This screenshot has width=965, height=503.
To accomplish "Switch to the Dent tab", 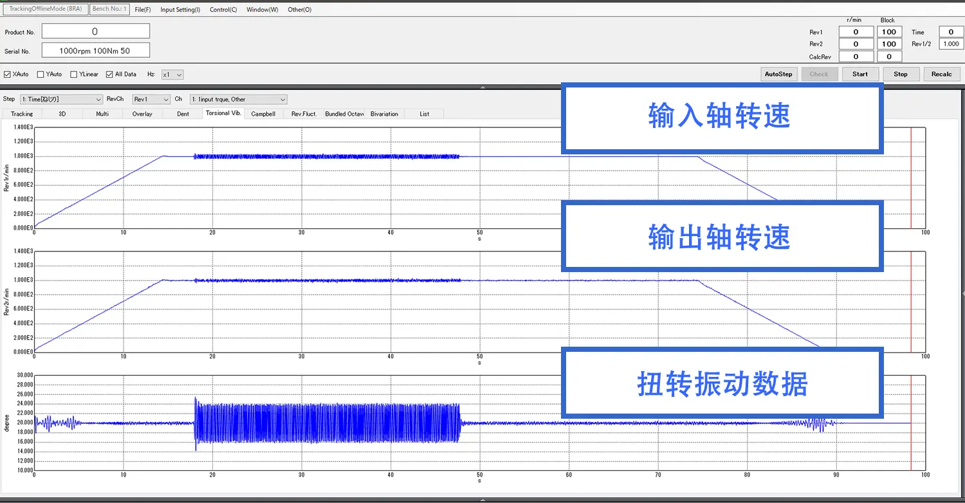I will [x=183, y=114].
